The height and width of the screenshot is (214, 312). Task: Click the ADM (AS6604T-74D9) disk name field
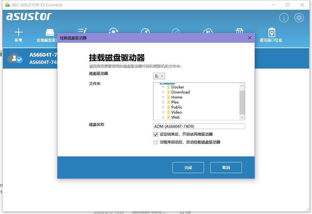click(x=199, y=126)
